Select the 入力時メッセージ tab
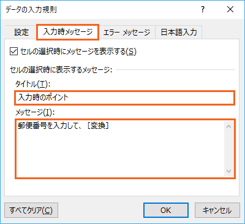Screen dimensions: 245x224 point(68,32)
